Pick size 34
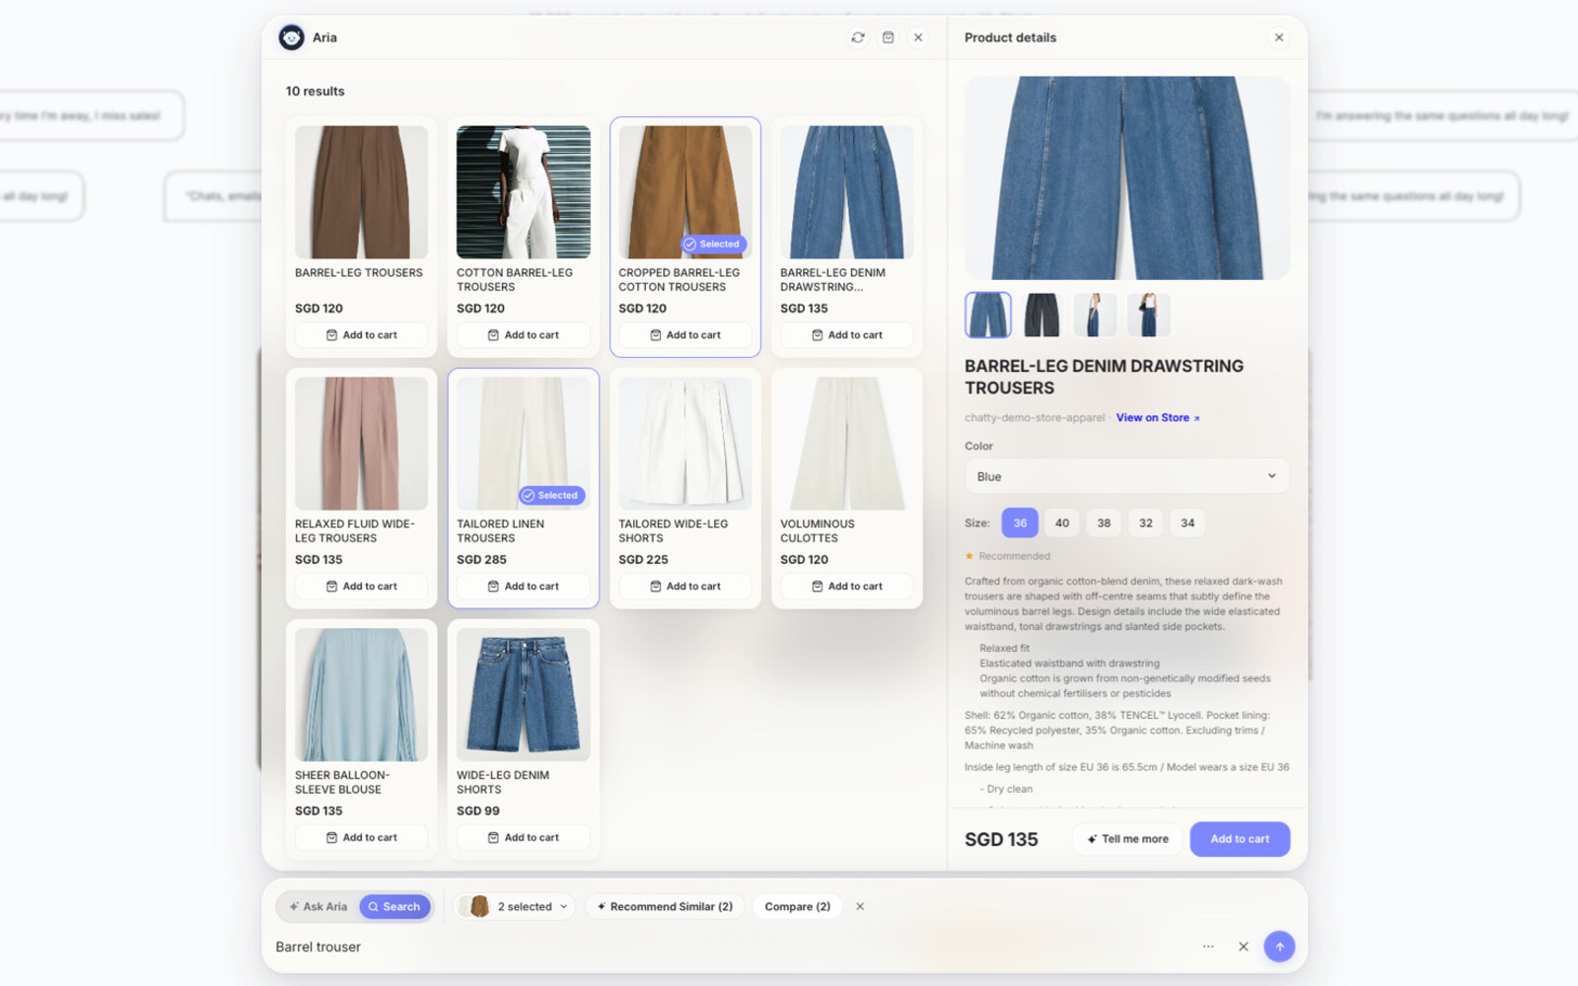The height and width of the screenshot is (986, 1578). click(1187, 524)
